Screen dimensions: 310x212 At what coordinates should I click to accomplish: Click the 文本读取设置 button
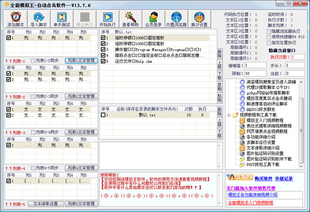pos(45,204)
